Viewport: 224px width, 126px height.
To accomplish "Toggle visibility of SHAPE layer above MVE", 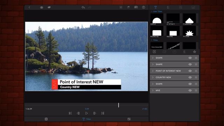I will (190, 84).
